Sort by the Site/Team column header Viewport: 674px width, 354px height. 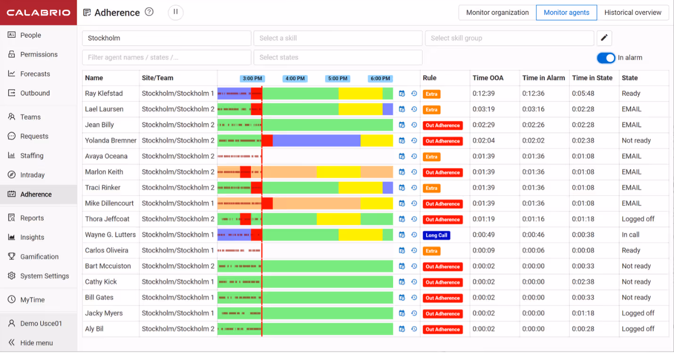(x=157, y=78)
